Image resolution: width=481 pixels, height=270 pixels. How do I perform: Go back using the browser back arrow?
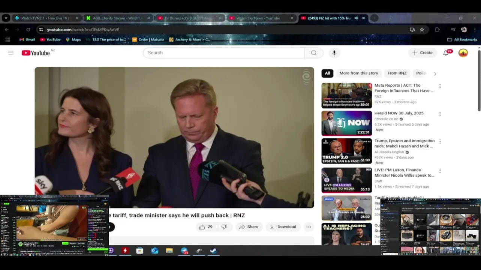[7, 30]
